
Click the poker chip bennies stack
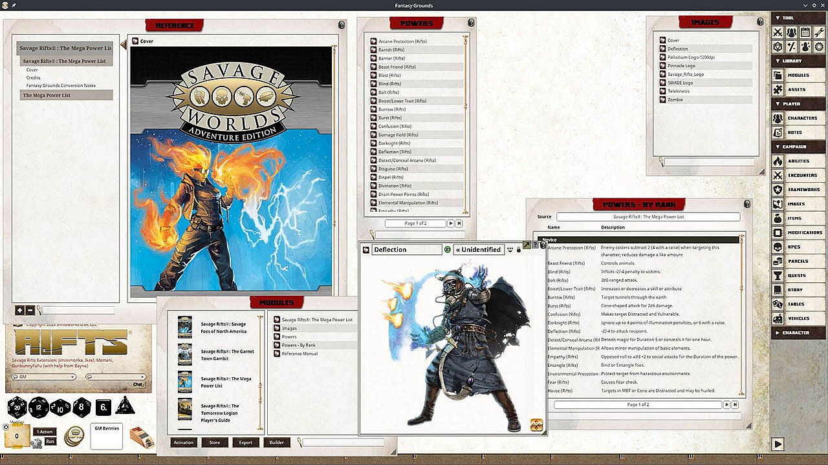pyautogui.click(x=74, y=435)
